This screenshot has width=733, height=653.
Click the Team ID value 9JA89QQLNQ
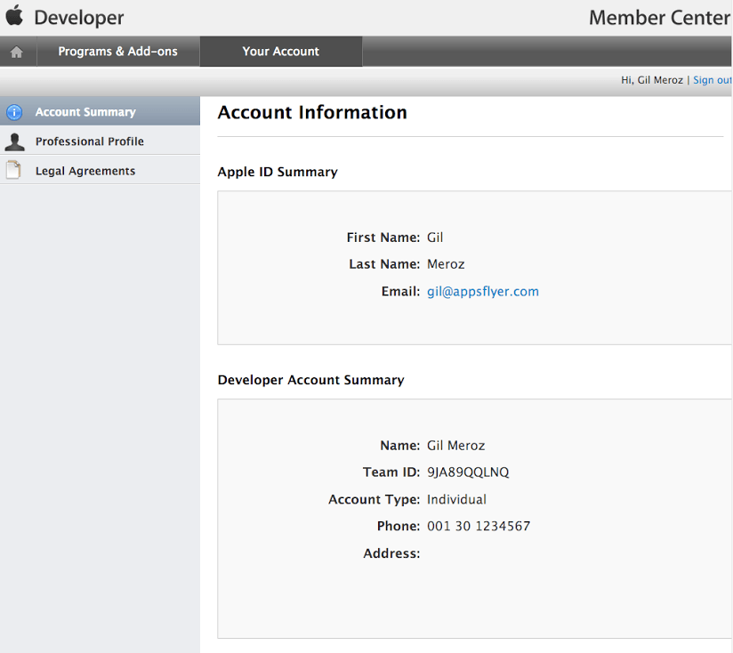click(x=468, y=472)
